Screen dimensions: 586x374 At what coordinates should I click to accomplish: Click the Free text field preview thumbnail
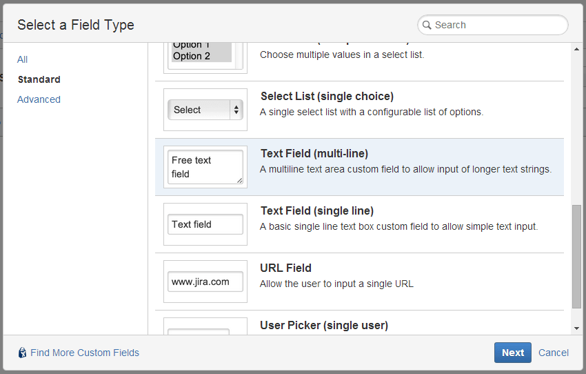point(205,167)
